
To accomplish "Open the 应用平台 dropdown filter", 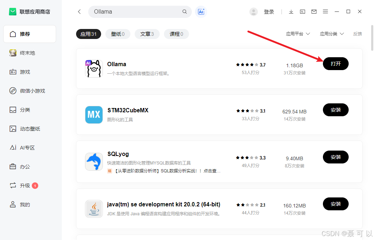I will pos(298,33).
